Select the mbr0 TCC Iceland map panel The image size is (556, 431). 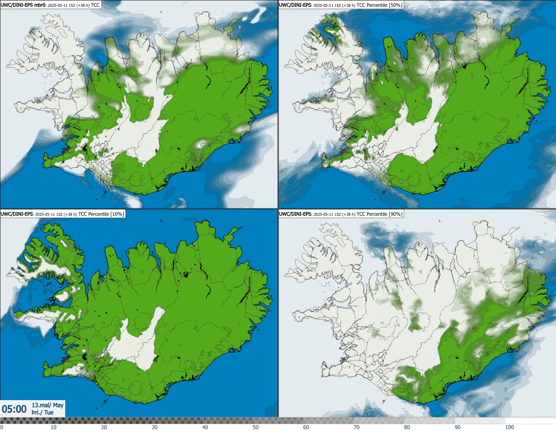[139, 104]
